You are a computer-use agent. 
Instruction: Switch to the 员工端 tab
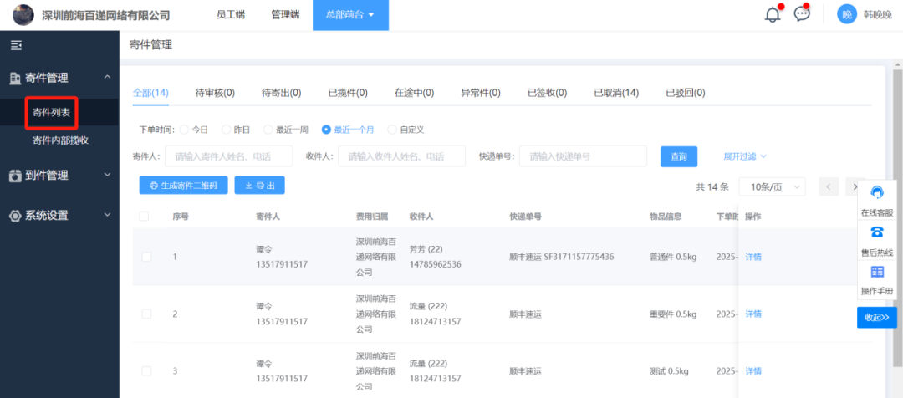pos(231,15)
